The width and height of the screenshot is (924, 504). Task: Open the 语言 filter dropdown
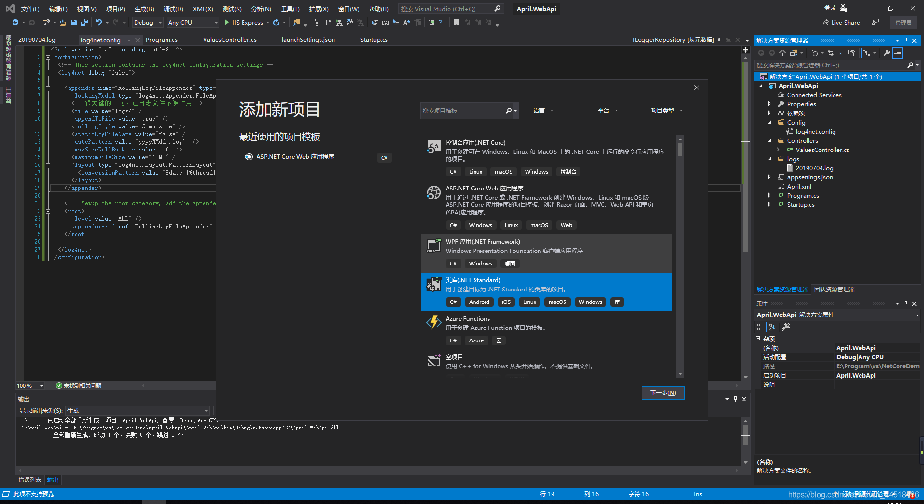[x=543, y=111]
